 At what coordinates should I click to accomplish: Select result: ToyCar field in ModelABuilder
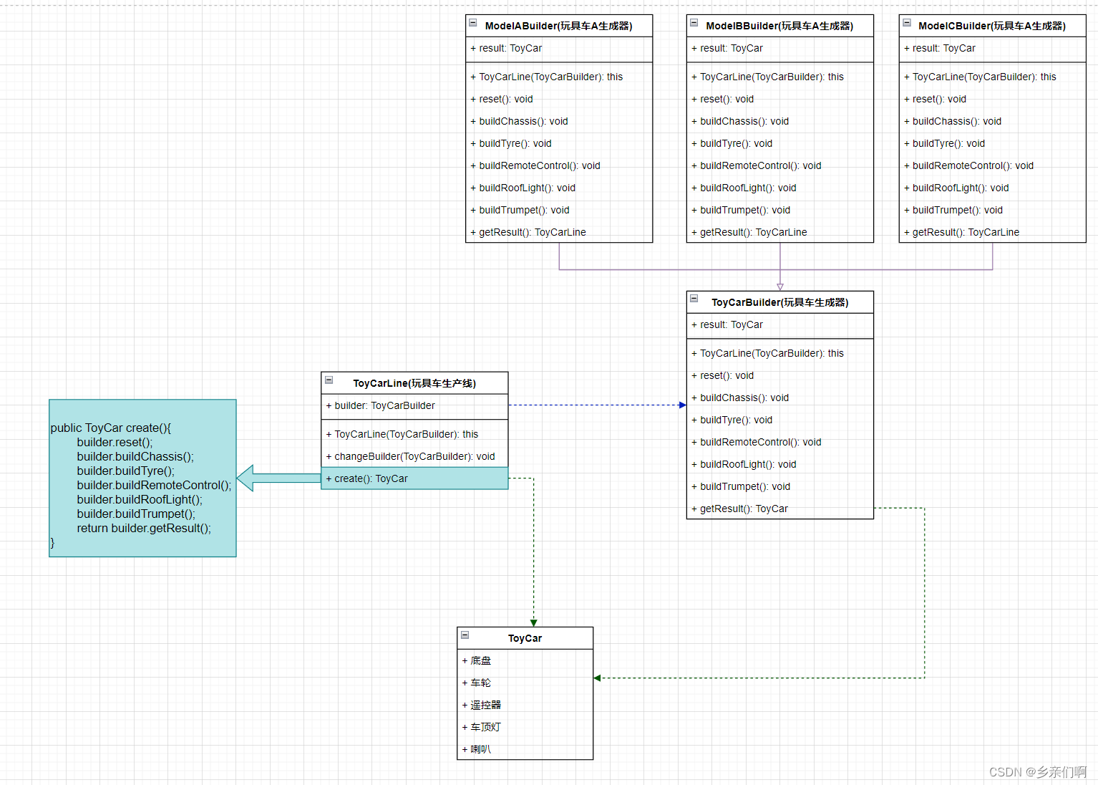click(559, 48)
